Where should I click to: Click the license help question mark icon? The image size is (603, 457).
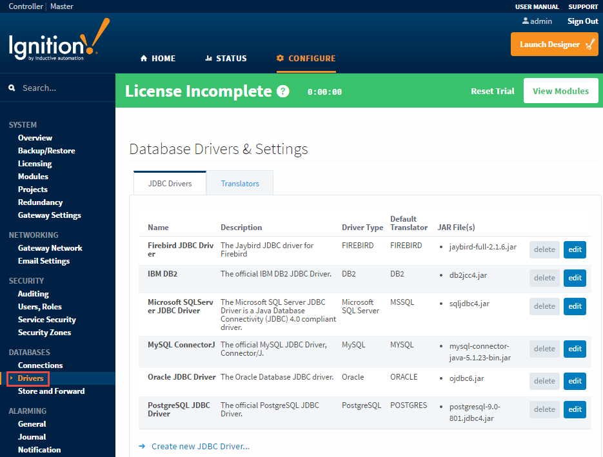tap(283, 92)
